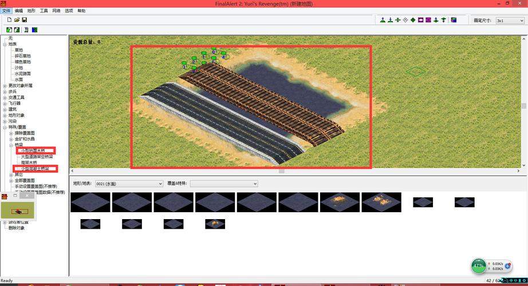Select the Lower ground down-arrow tool
The height and width of the screenshot is (286, 528).
coord(391,20)
